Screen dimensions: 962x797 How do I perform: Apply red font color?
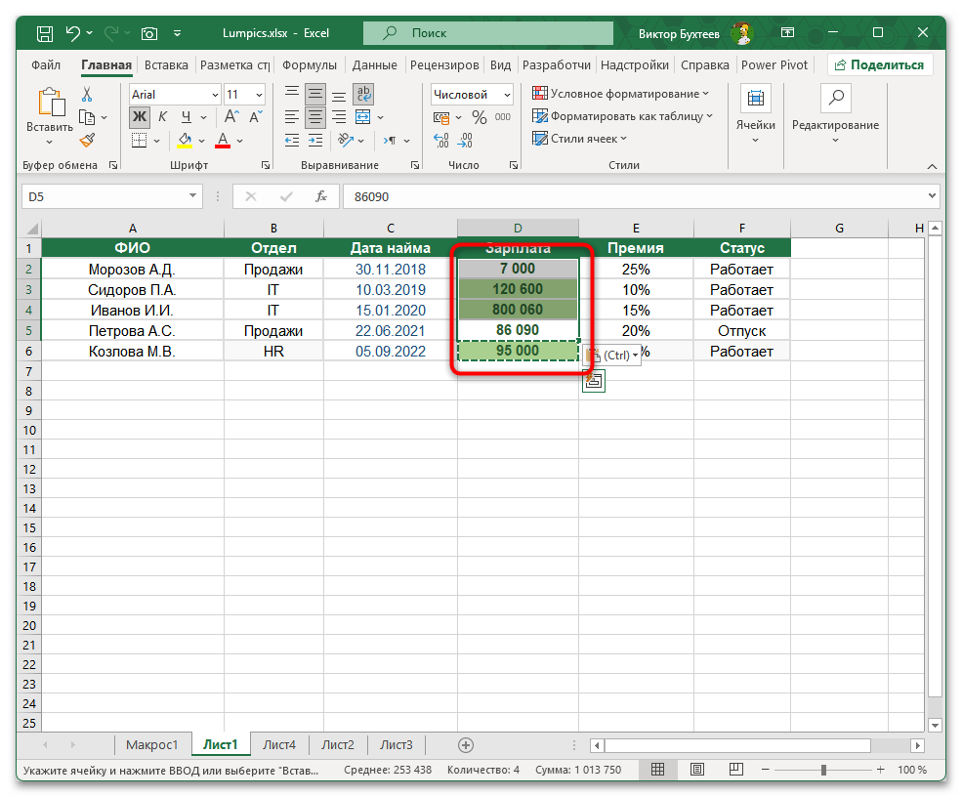223,141
